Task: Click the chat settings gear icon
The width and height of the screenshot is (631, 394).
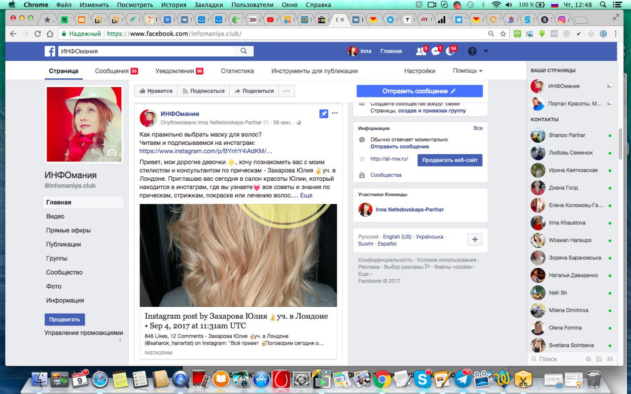Action: pyautogui.click(x=588, y=359)
